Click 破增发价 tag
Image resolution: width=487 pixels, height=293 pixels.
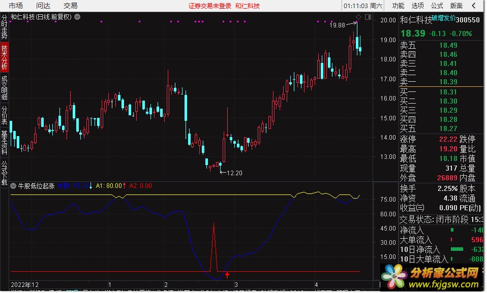coord(443,18)
